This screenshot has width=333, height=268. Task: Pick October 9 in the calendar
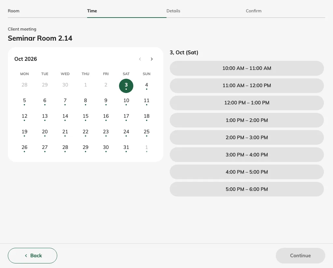coord(106,101)
